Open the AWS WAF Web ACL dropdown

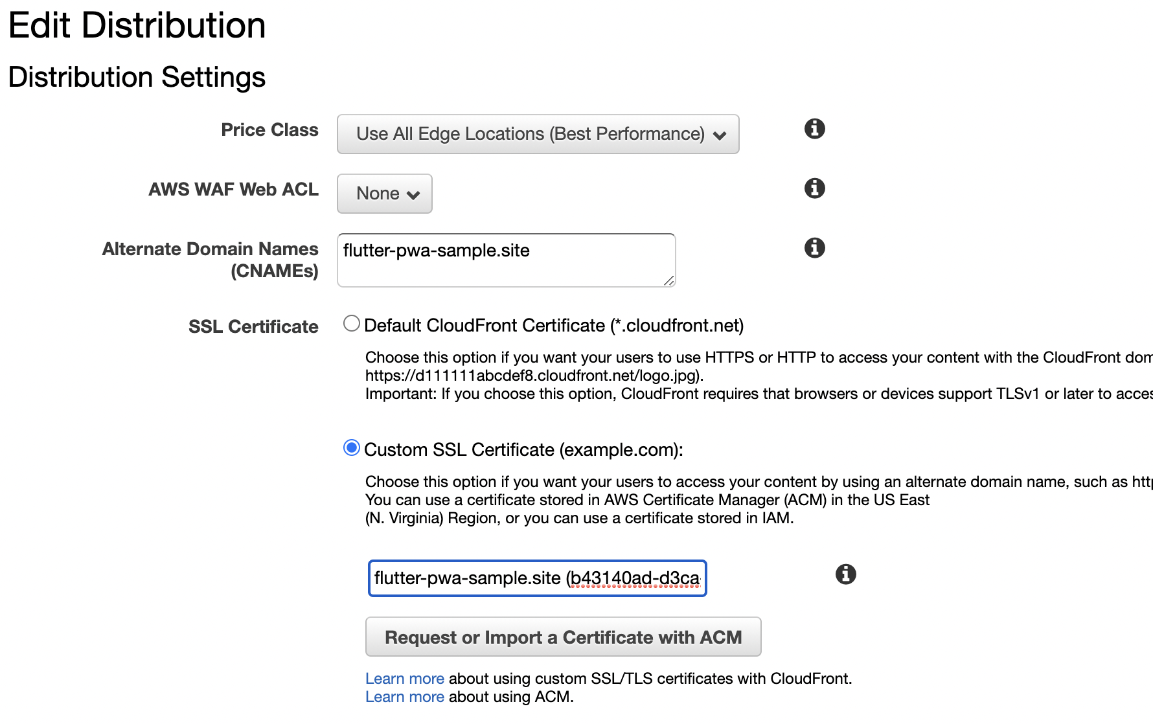(x=385, y=194)
